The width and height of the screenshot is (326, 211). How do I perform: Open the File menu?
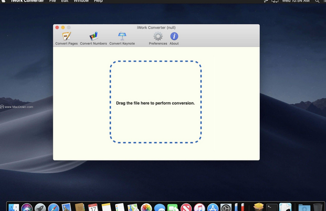tap(52, 1)
